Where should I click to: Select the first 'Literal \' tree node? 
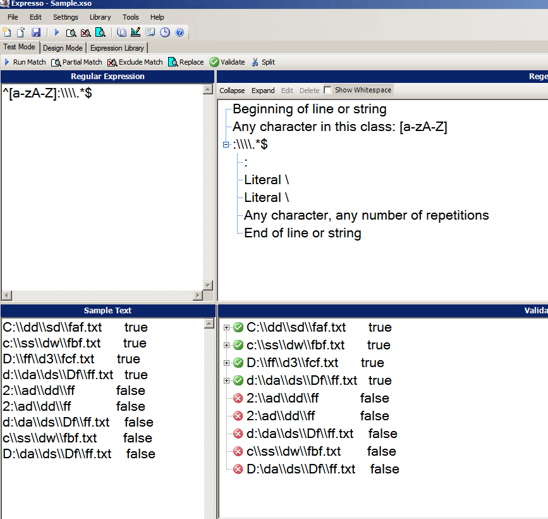point(267,180)
